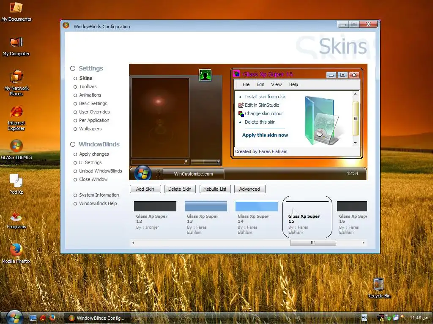Open My Computer desktop icon
433x324 pixels.
pyautogui.click(x=16, y=46)
